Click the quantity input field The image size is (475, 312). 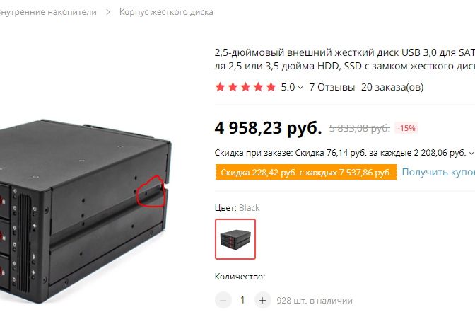[242, 300]
